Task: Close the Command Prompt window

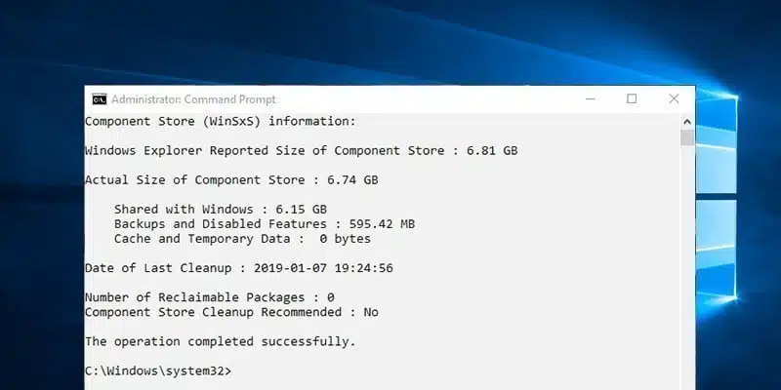Action: click(x=674, y=99)
